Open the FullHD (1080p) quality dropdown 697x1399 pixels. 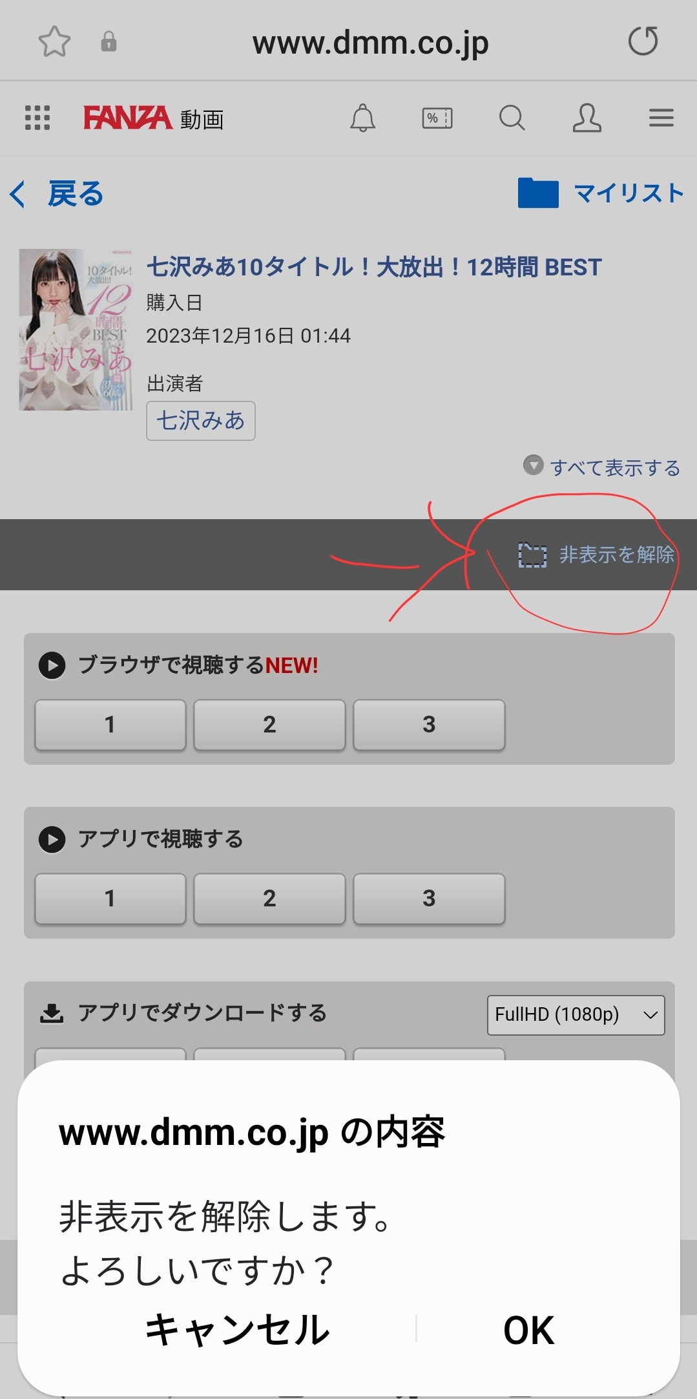576,1015
